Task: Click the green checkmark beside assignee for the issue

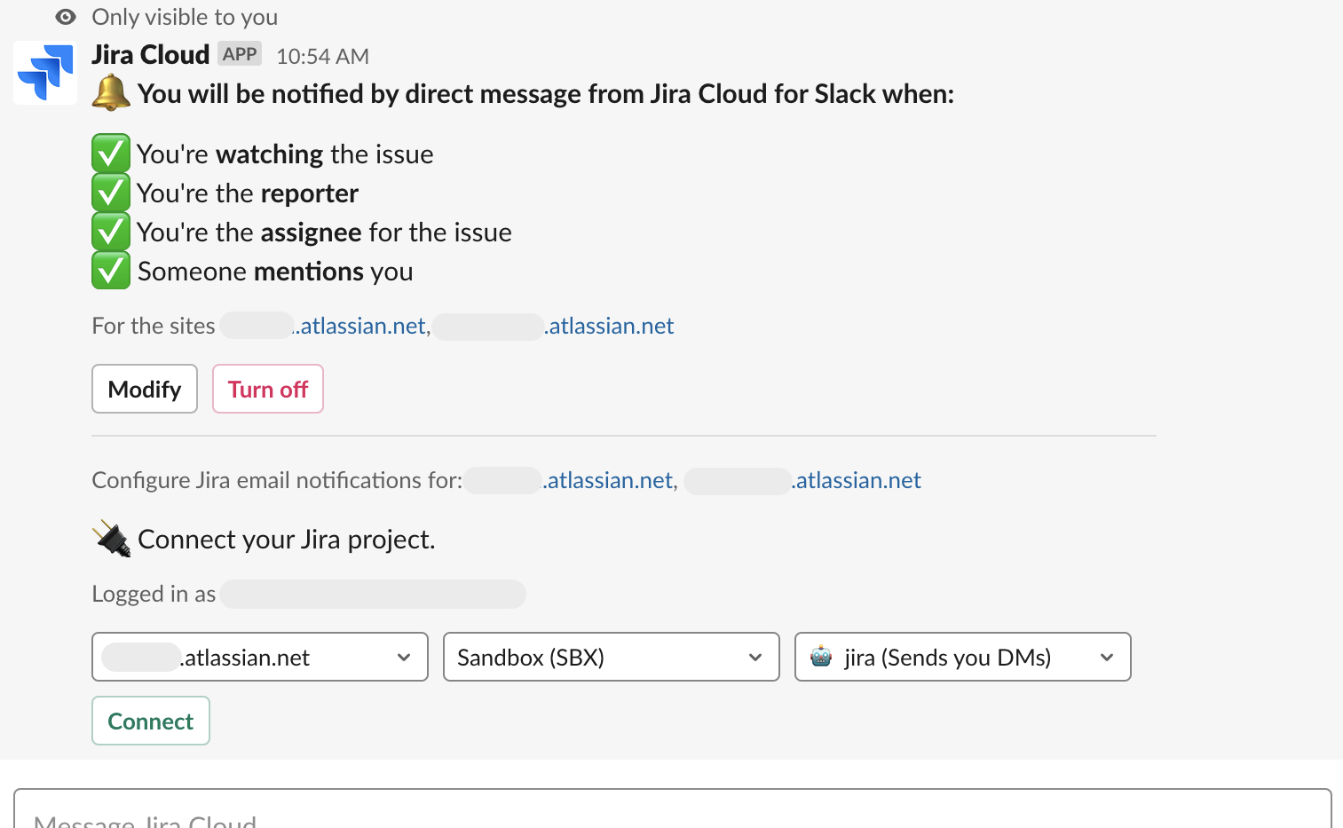Action: [111, 232]
